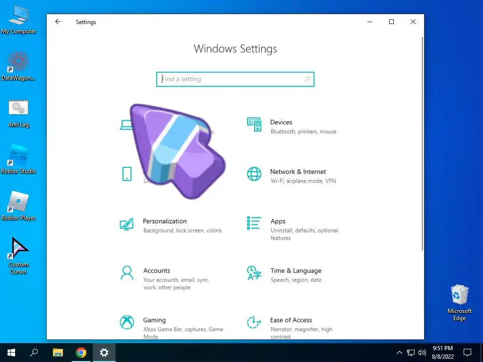Click the Settings gear on taskbar
Image resolution: width=483 pixels, height=362 pixels.
104,353
